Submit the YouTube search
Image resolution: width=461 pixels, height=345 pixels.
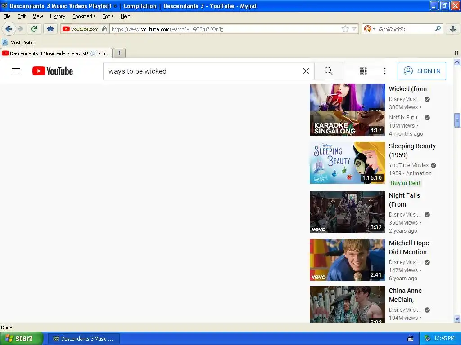[328, 71]
